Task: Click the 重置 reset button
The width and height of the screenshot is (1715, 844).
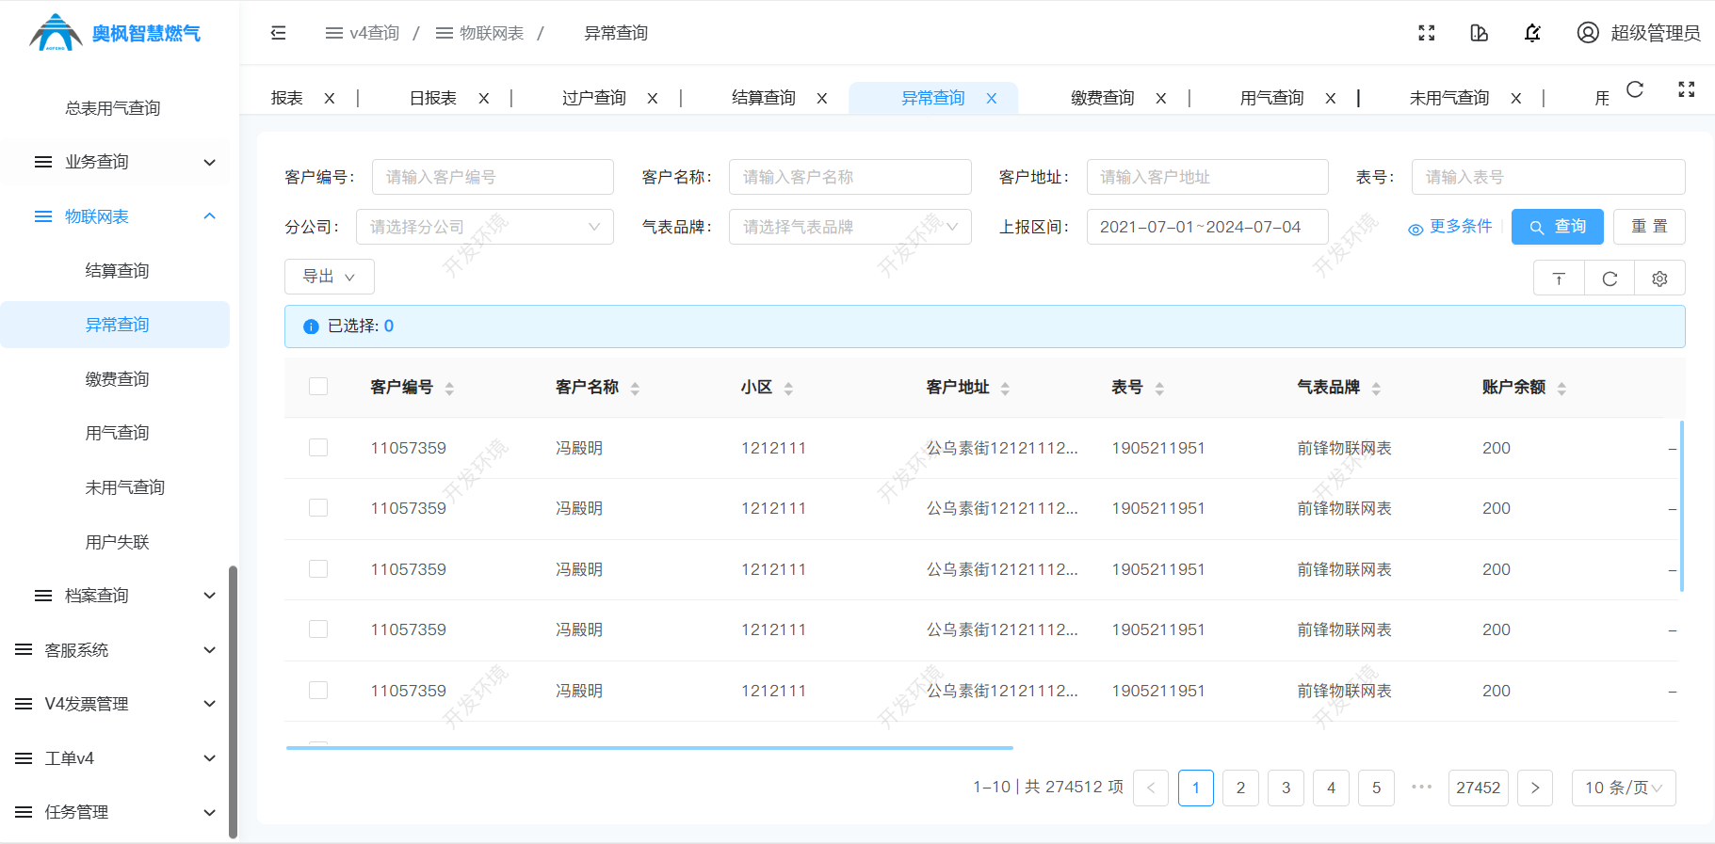Action: 1649,227
